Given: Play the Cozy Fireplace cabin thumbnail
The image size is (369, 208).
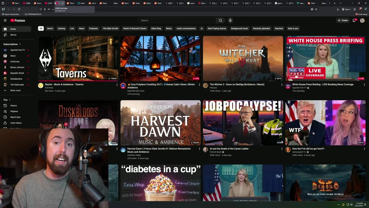Looking at the screenshot, I should click(161, 58).
